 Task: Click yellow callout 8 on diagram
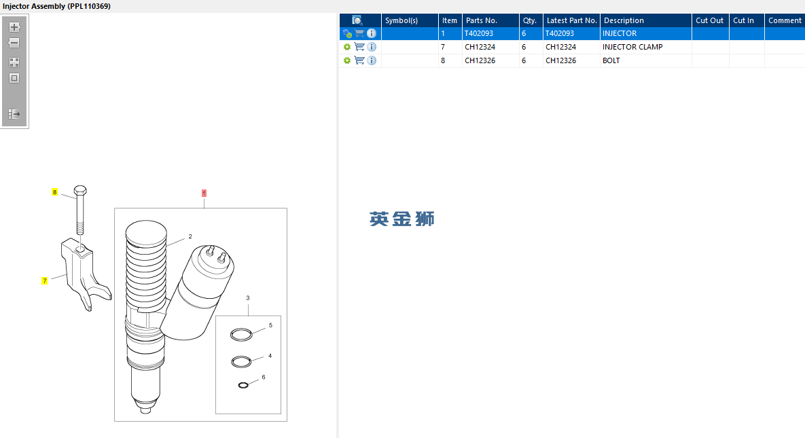[54, 192]
